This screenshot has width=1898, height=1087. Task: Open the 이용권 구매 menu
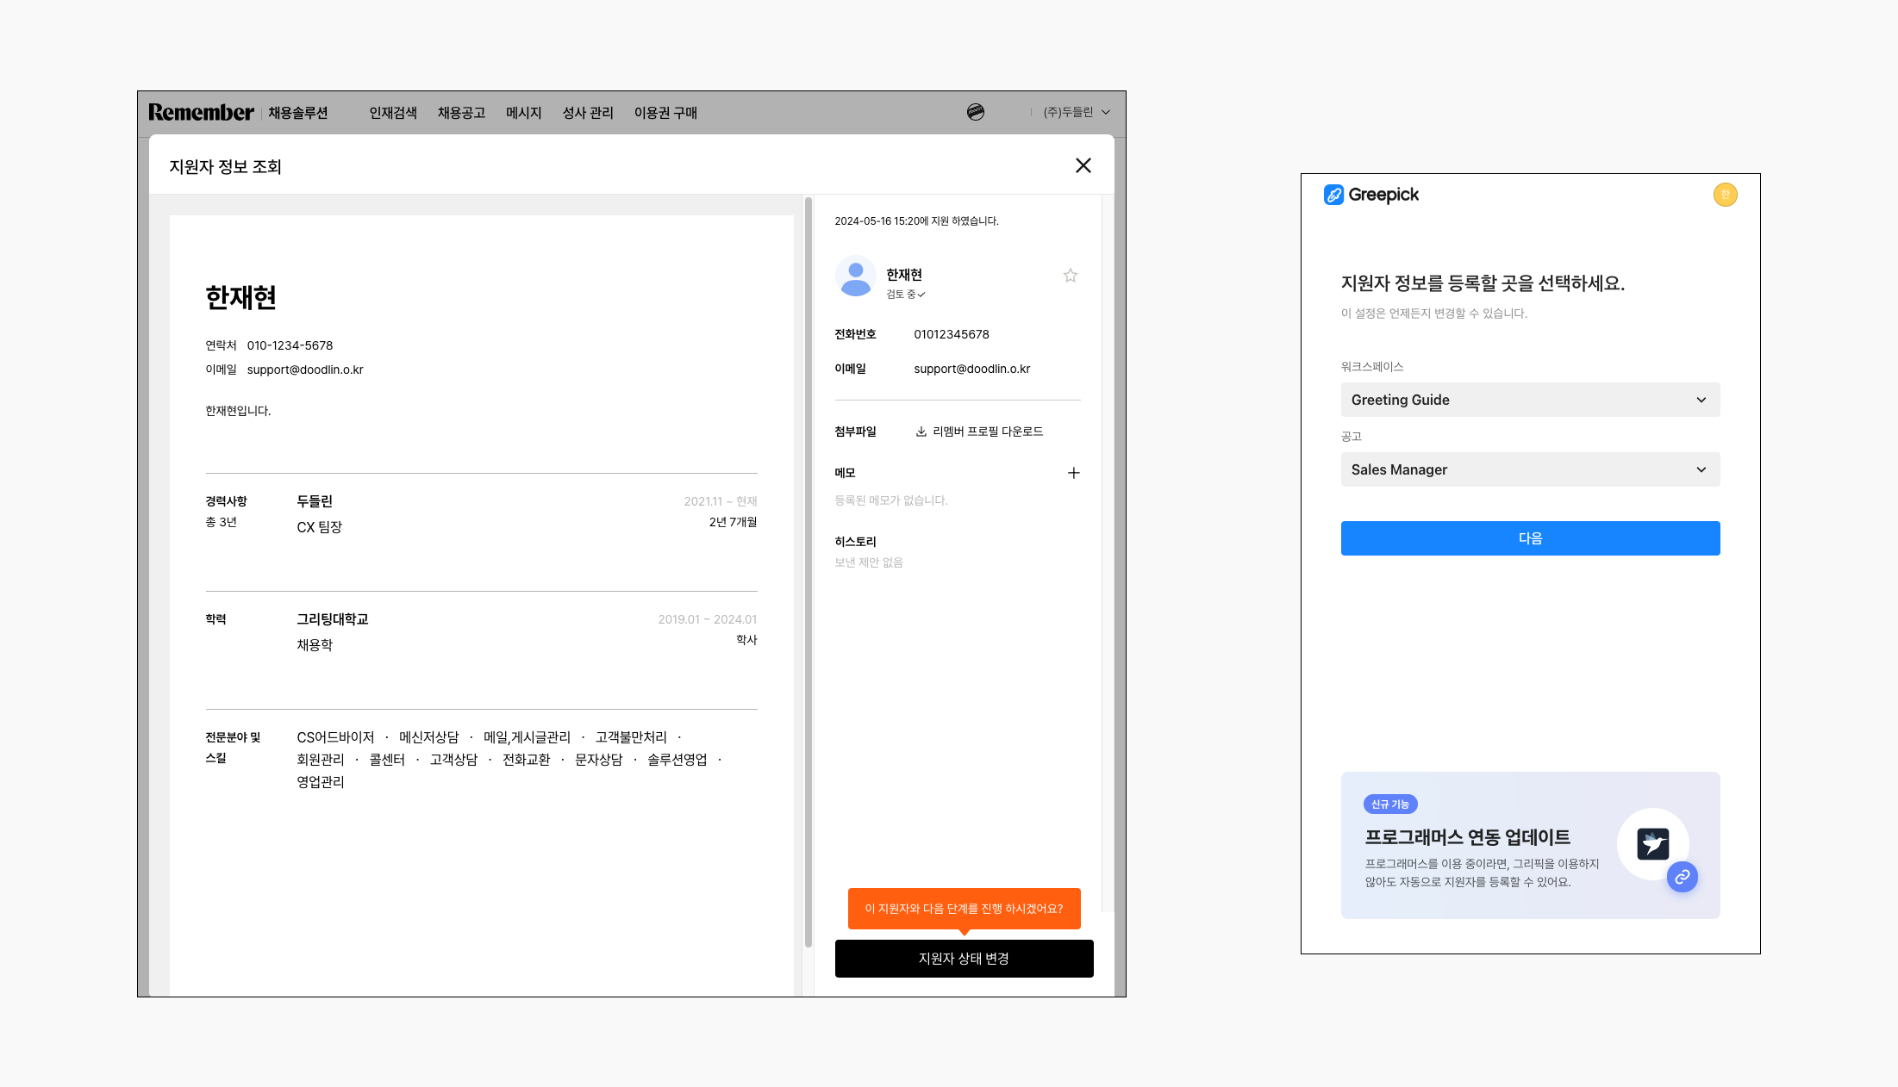coord(665,113)
